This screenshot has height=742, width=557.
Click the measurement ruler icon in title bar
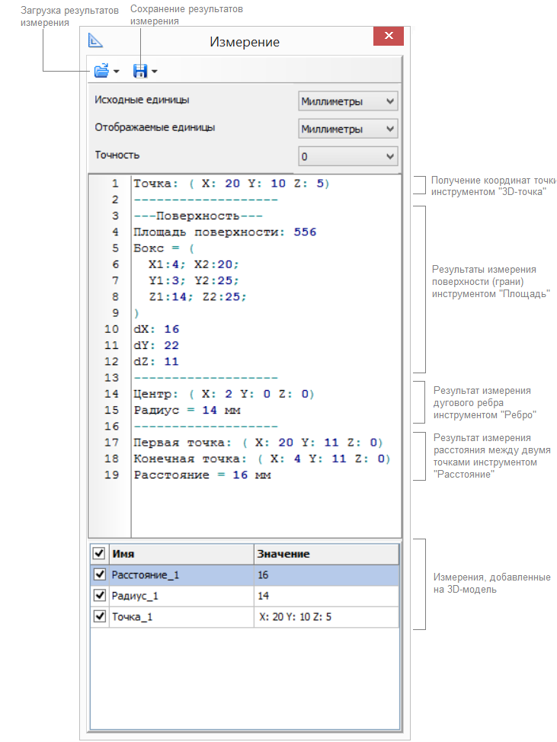coord(95,41)
